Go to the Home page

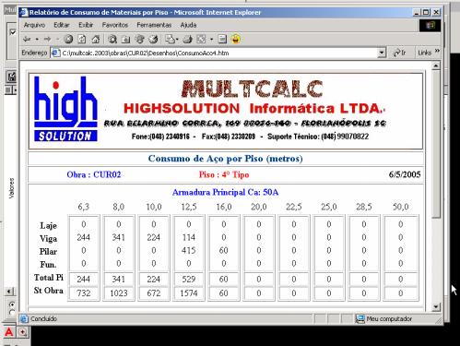(96, 39)
